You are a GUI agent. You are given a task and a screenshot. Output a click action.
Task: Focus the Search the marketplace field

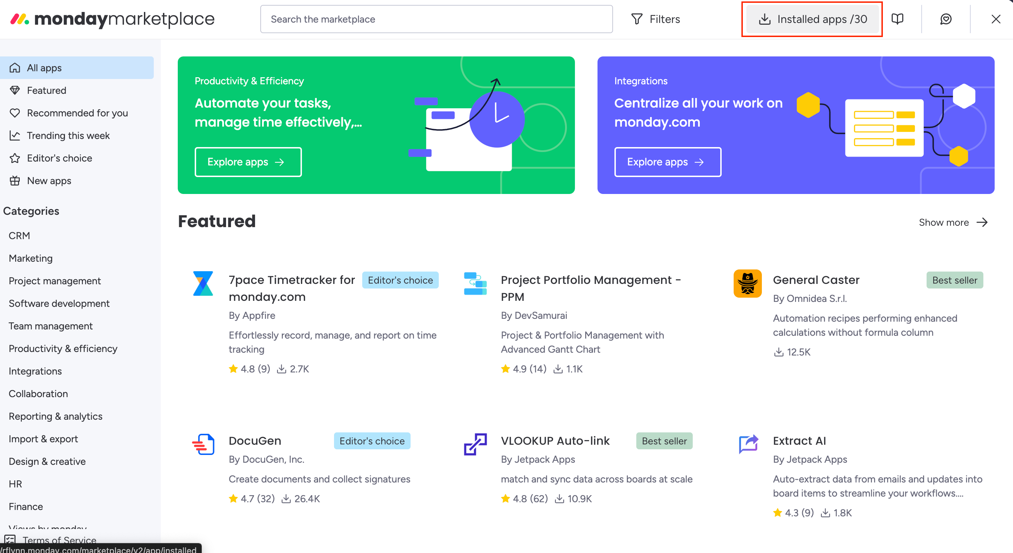tap(436, 19)
